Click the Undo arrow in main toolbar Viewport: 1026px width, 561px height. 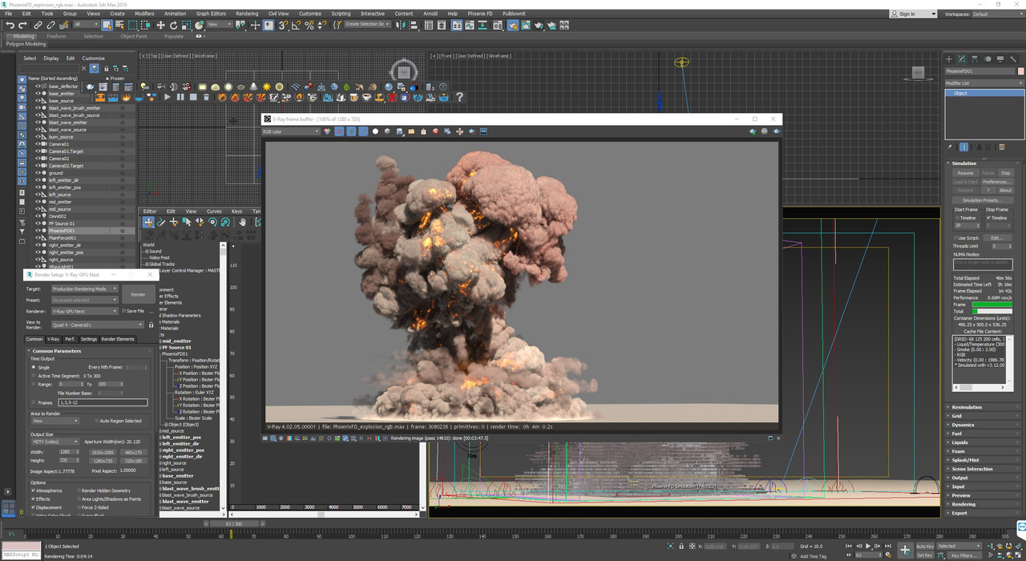[10, 25]
